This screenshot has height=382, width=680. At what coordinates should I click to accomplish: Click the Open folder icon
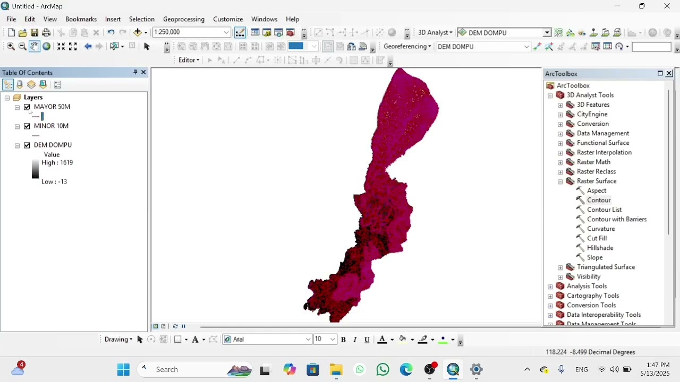coord(22,32)
